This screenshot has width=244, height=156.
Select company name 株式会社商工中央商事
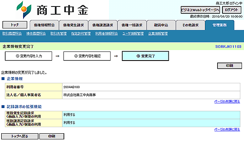coord(80,95)
